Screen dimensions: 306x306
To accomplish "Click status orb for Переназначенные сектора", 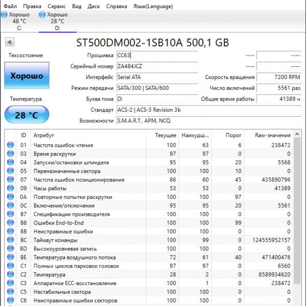I will click(10, 171).
